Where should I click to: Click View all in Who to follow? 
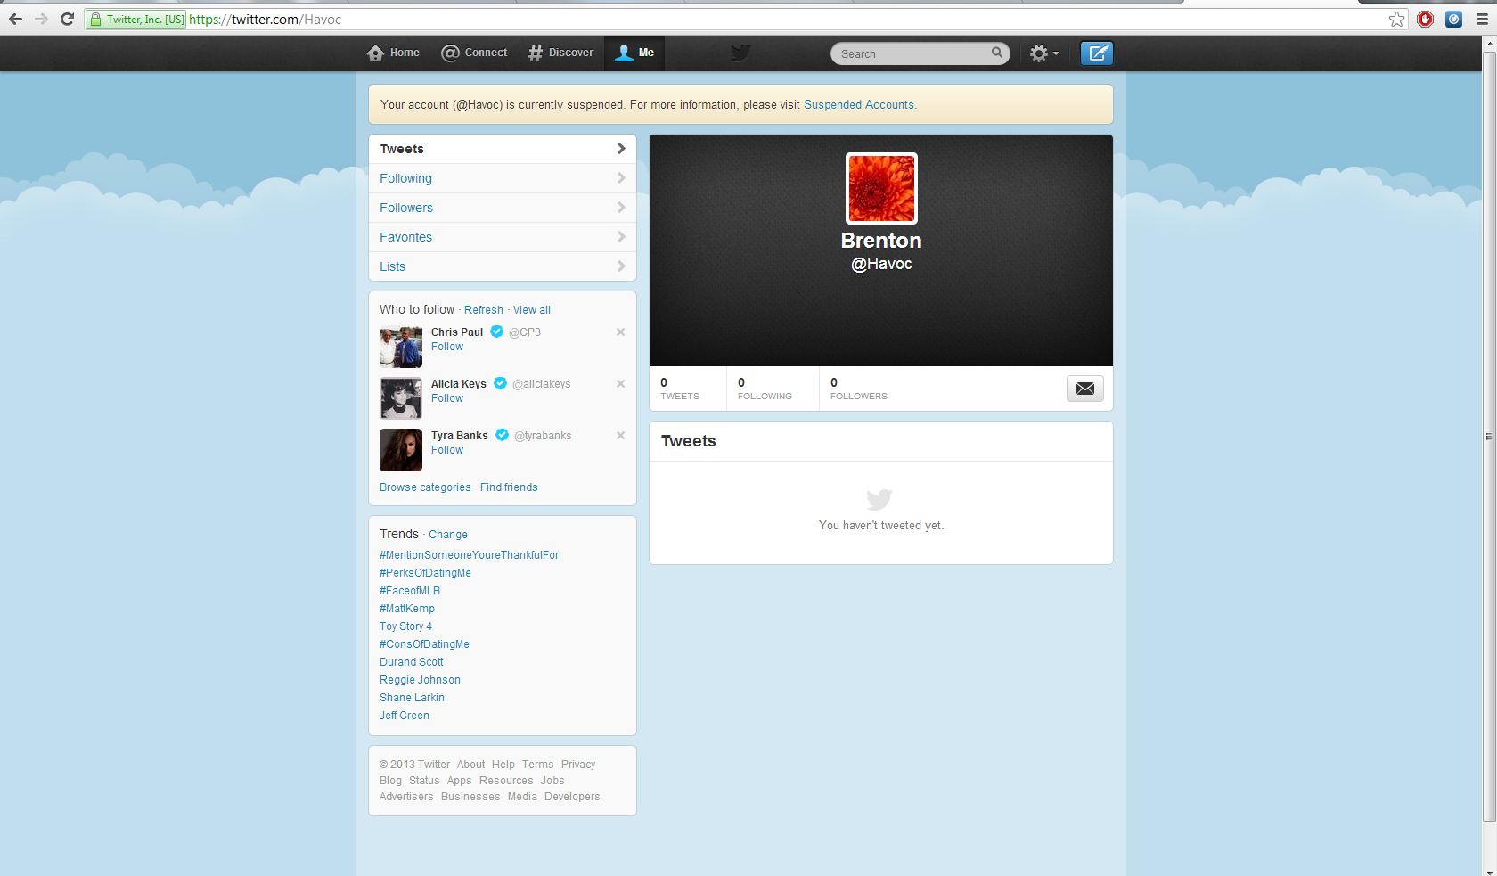click(x=532, y=310)
